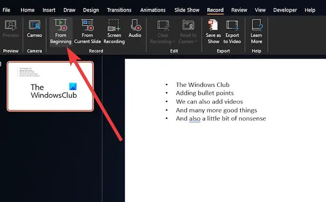326x202 pixels.
Task: Click the Preview button in the ribbon
Action: tap(11, 29)
